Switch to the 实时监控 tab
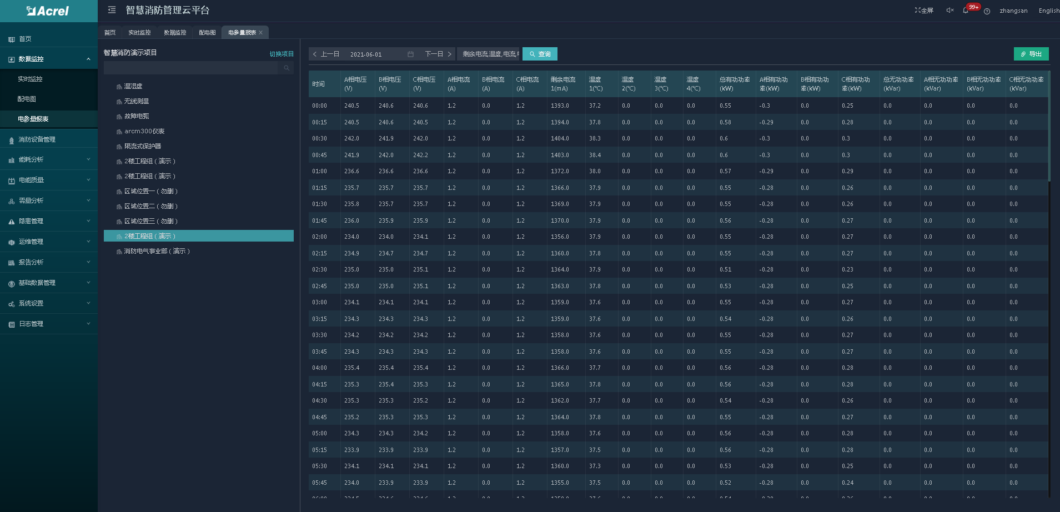Screen dimensions: 1060x512 [139, 33]
